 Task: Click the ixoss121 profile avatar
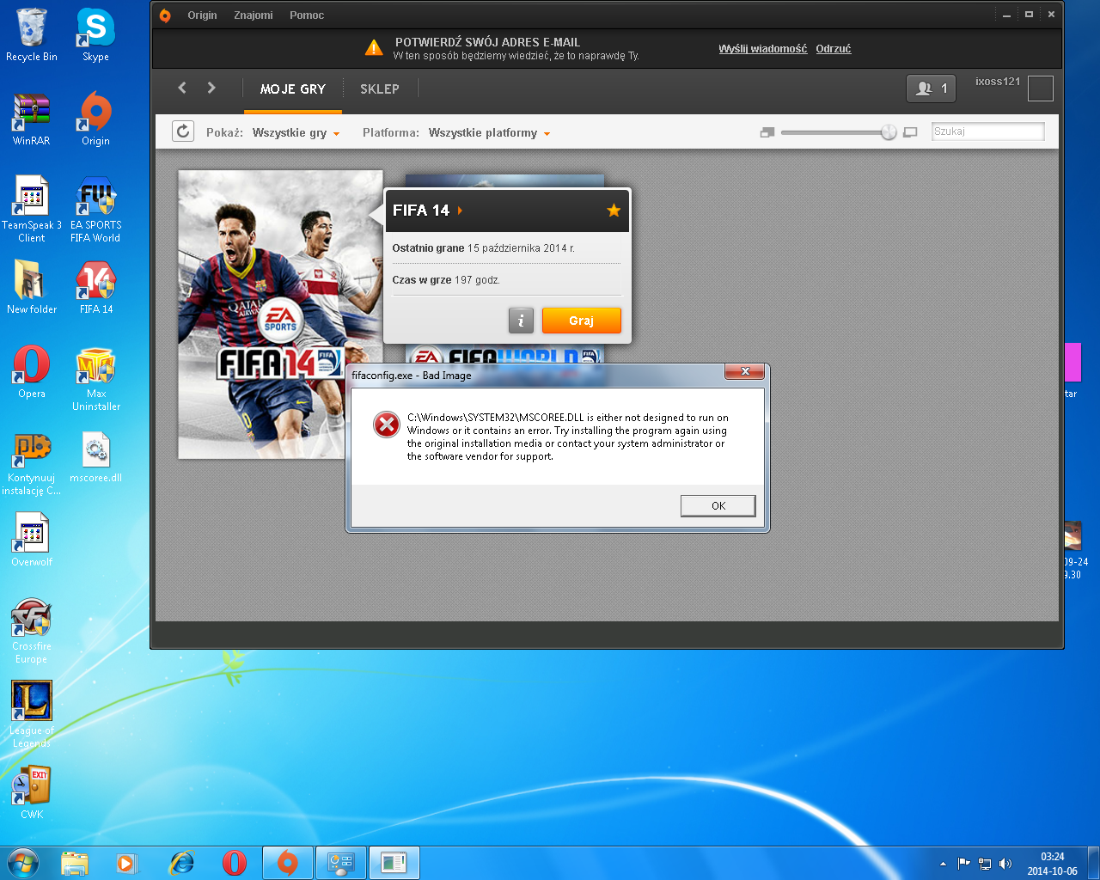tap(1041, 89)
